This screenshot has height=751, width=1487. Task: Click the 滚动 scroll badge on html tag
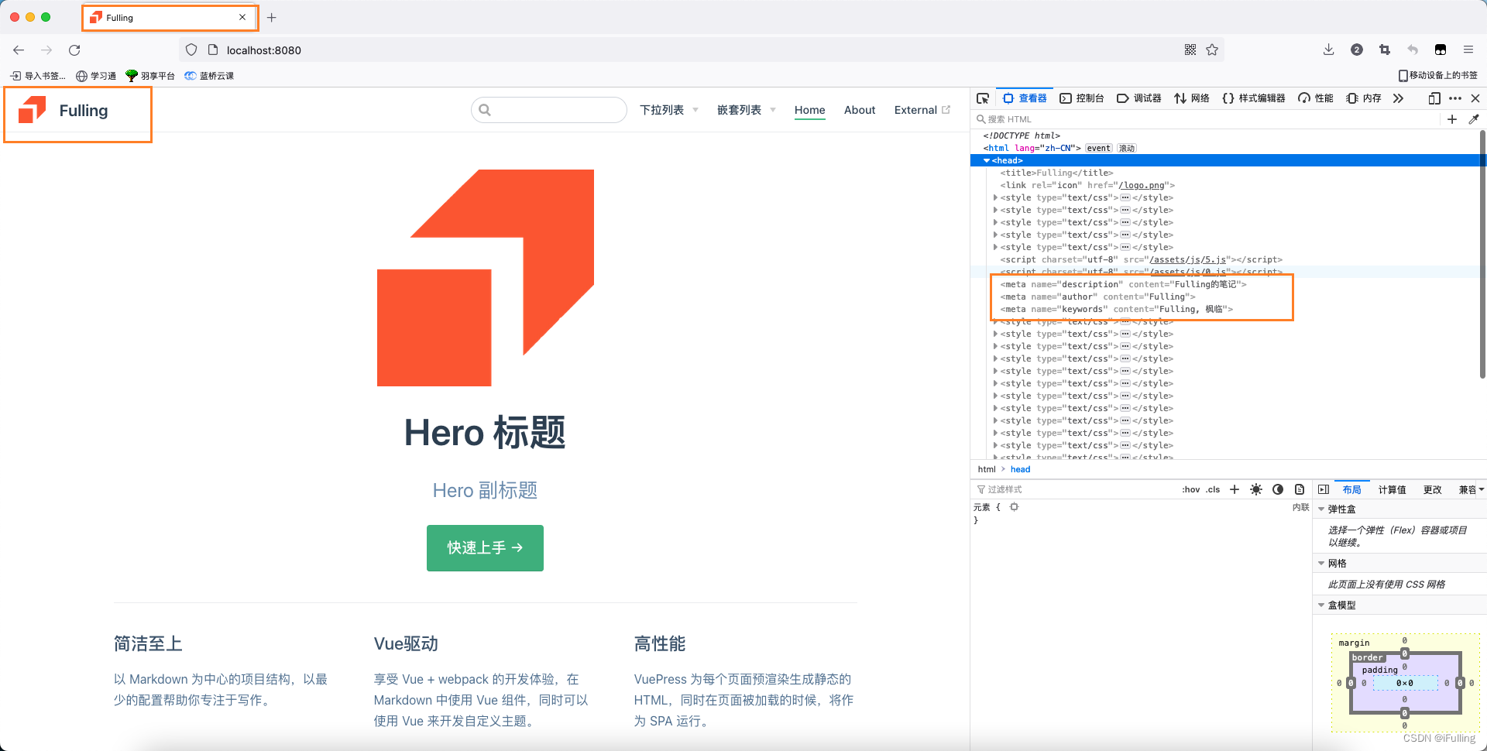[x=1127, y=148]
